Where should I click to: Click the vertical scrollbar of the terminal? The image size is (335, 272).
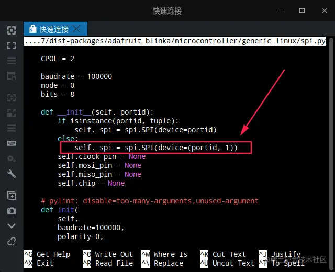pos(331,153)
